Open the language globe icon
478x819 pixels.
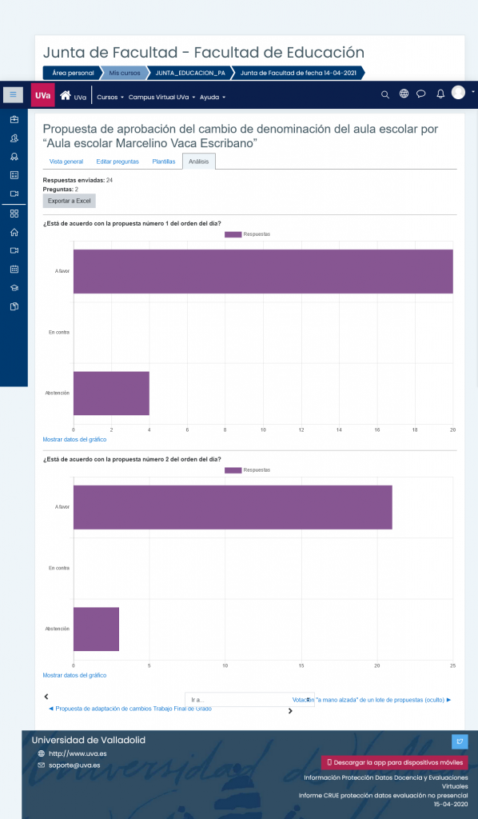click(404, 94)
